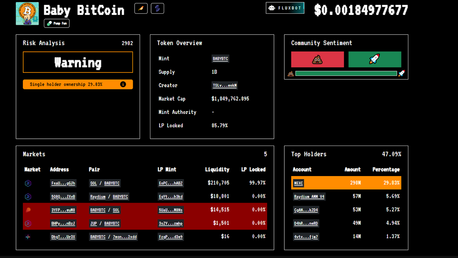This screenshot has width=458, height=258.
Task: Open the 7won...2xdd token link
Action: (125, 237)
